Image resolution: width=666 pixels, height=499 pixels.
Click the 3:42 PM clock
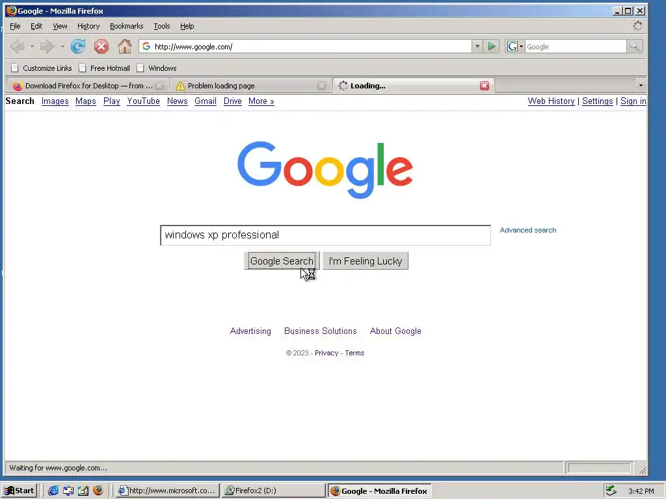point(641,491)
